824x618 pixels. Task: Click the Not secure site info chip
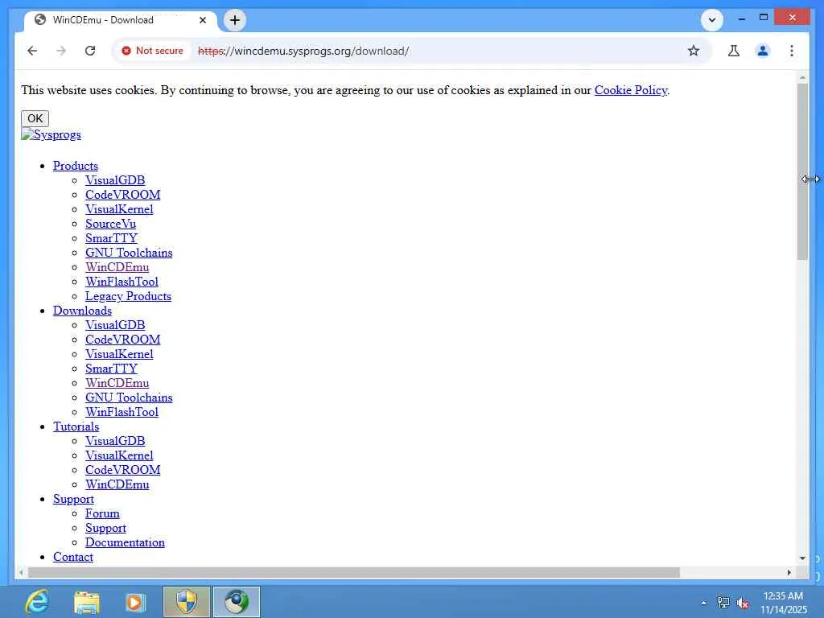(152, 51)
